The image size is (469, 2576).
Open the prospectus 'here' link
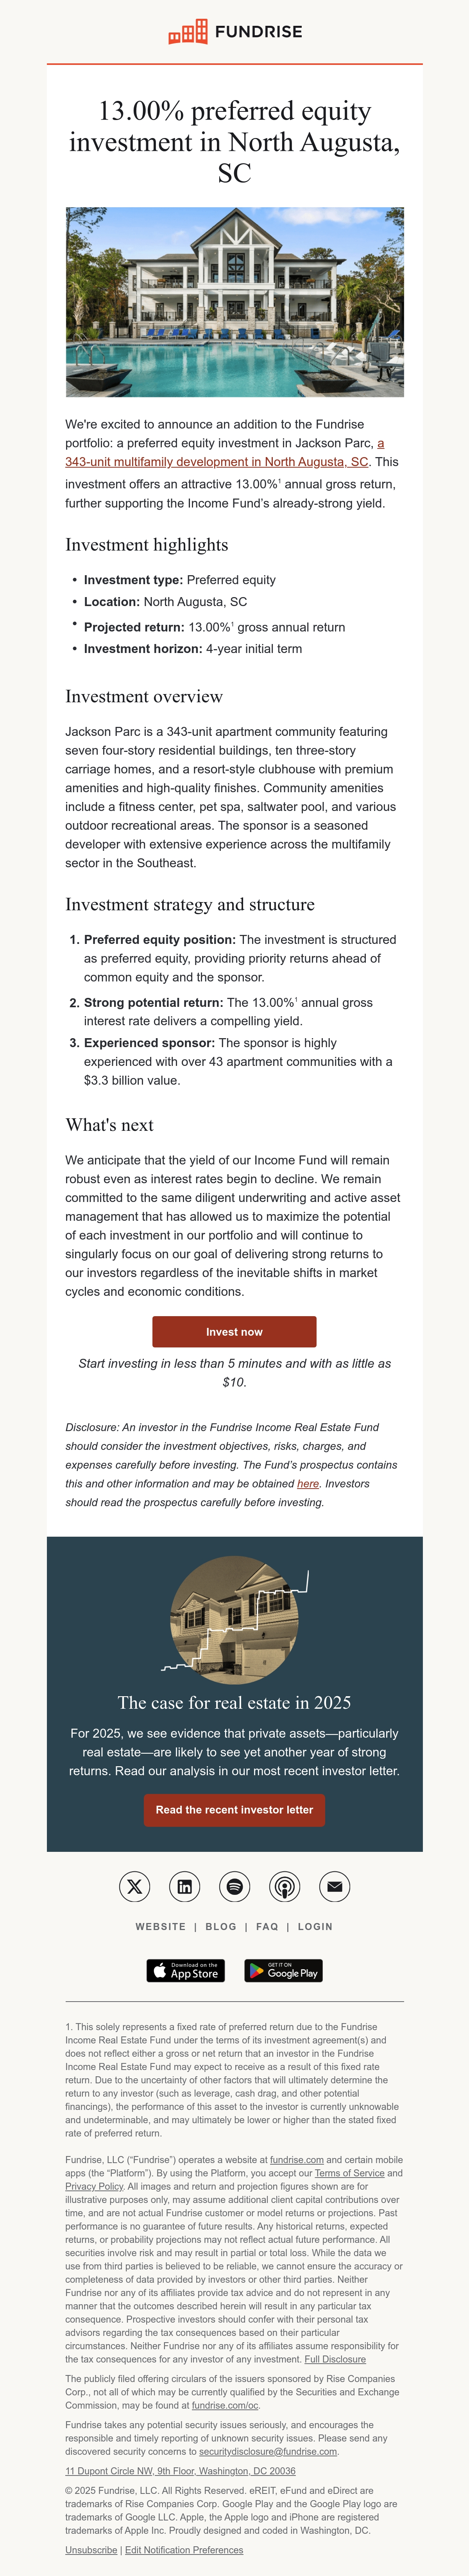(308, 1484)
